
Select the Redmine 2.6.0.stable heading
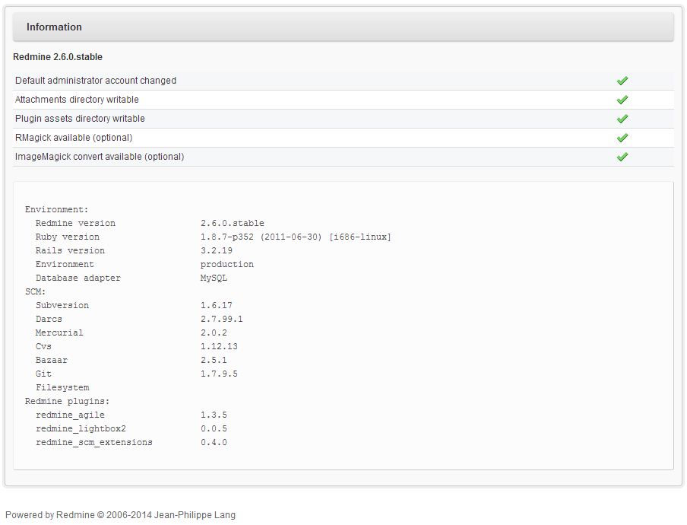58,57
